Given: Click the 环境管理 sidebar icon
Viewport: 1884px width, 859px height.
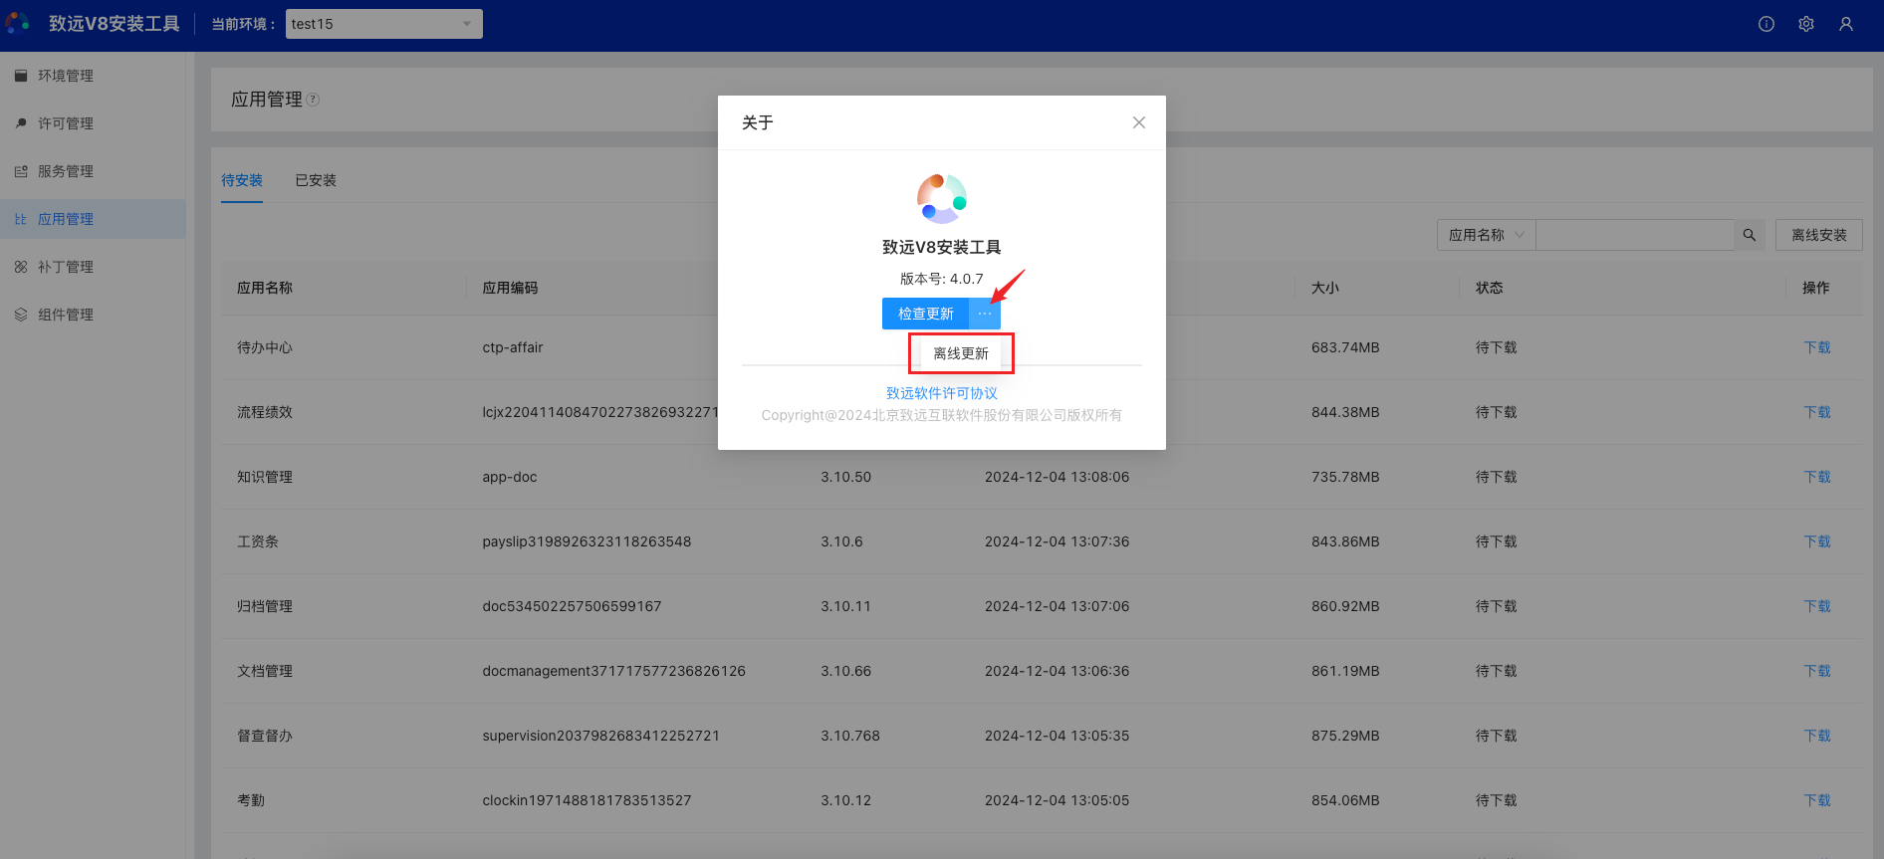Looking at the screenshot, I should pos(21,76).
